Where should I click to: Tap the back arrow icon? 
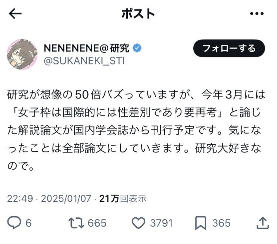tap(15, 14)
